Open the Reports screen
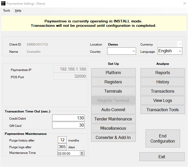 coord(163,73)
